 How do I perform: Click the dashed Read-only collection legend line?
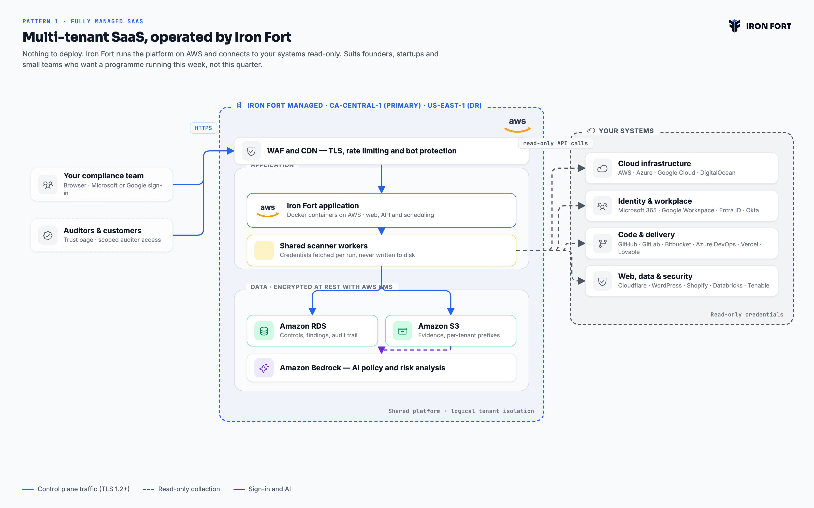point(148,489)
